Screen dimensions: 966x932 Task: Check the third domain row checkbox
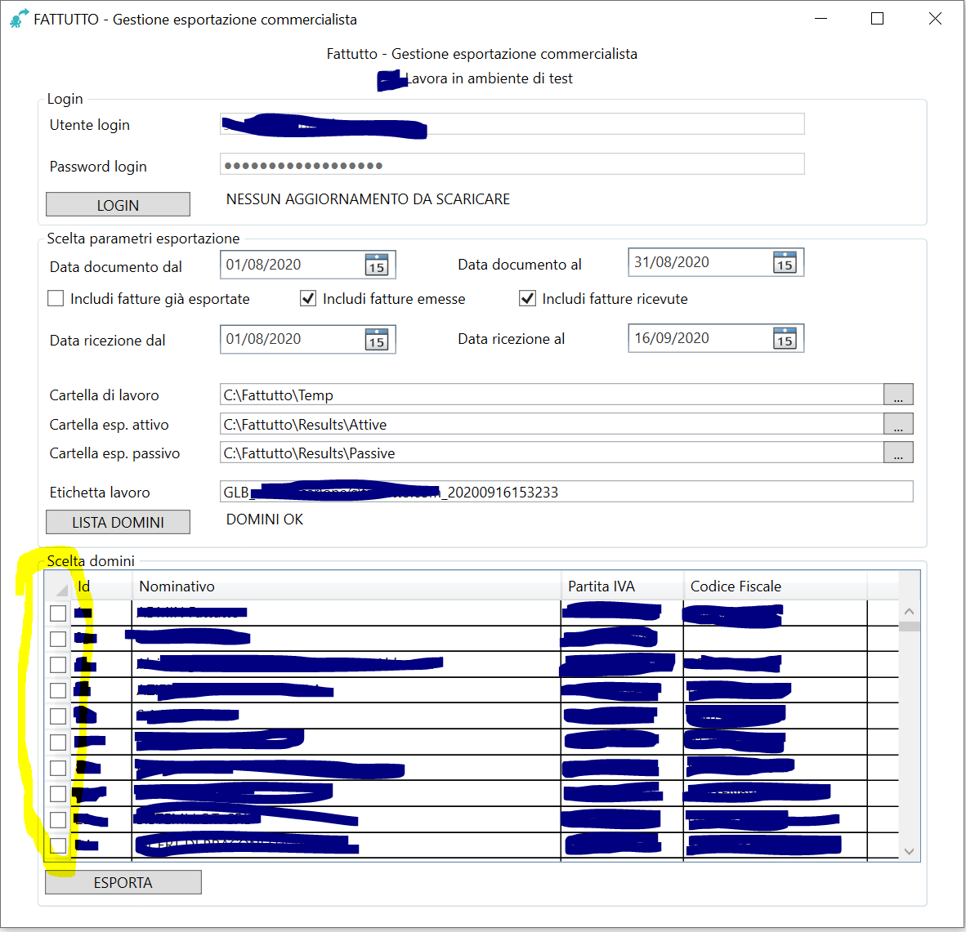pos(58,665)
